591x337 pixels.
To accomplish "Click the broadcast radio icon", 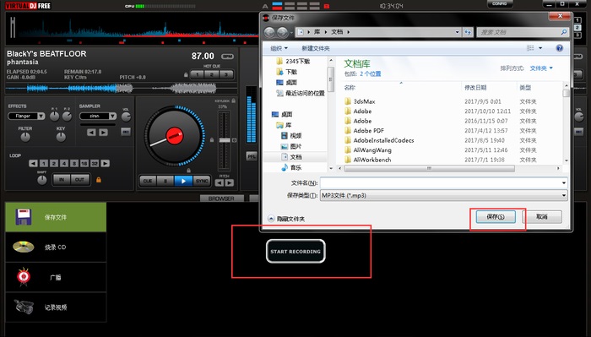I will click(24, 277).
